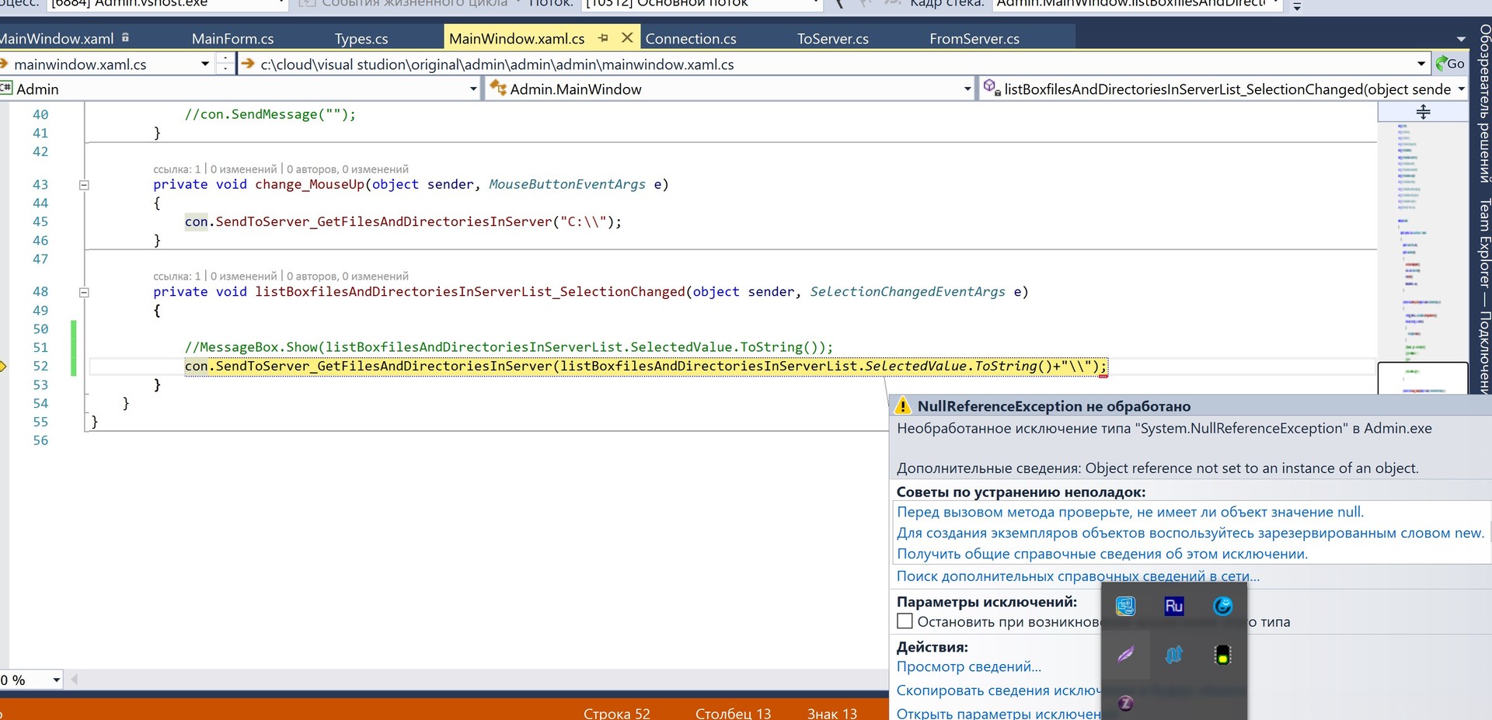1492x720 pixels.
Task: Click the purple Z tray icon
Action: (1125, 703)
